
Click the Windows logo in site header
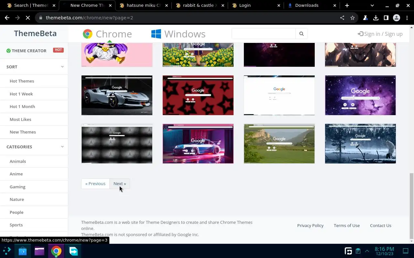tap(156, 34)
